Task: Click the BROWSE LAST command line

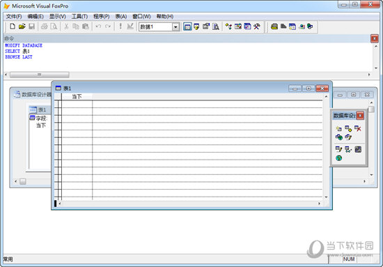Action: pyautogui.click(x=19, y=56)
